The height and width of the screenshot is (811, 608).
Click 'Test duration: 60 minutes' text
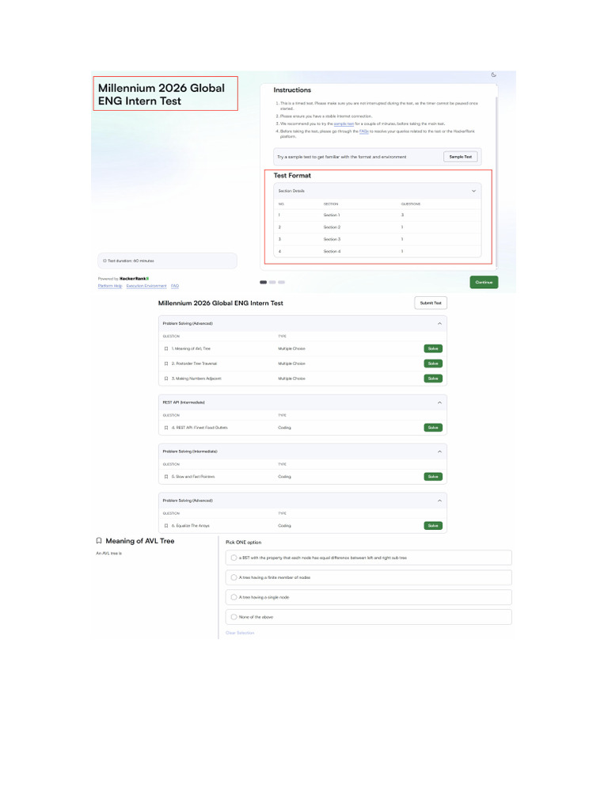pos(131,261)
